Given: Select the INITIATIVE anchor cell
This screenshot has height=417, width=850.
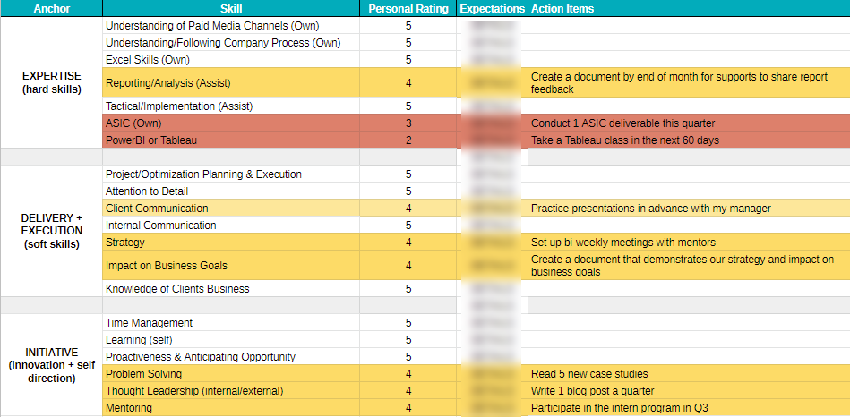Looking at the screenshot, I should (x=51, y=365).
